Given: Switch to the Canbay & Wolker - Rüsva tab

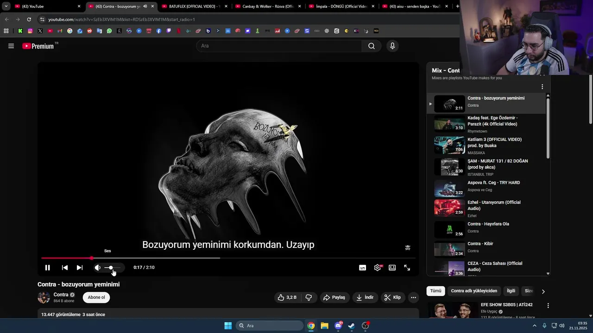Looking at the screenshot, I should point(268,6).
